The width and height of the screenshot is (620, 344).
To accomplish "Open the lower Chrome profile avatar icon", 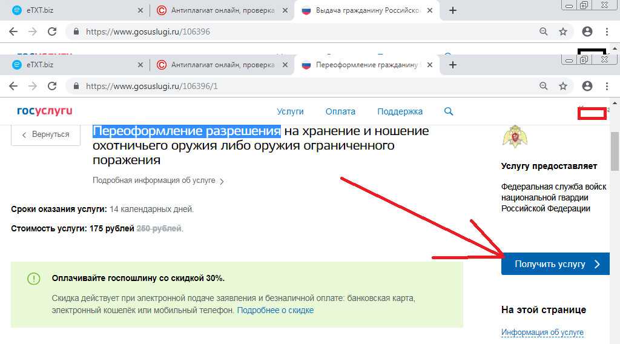I will click(x=587, y=86).
